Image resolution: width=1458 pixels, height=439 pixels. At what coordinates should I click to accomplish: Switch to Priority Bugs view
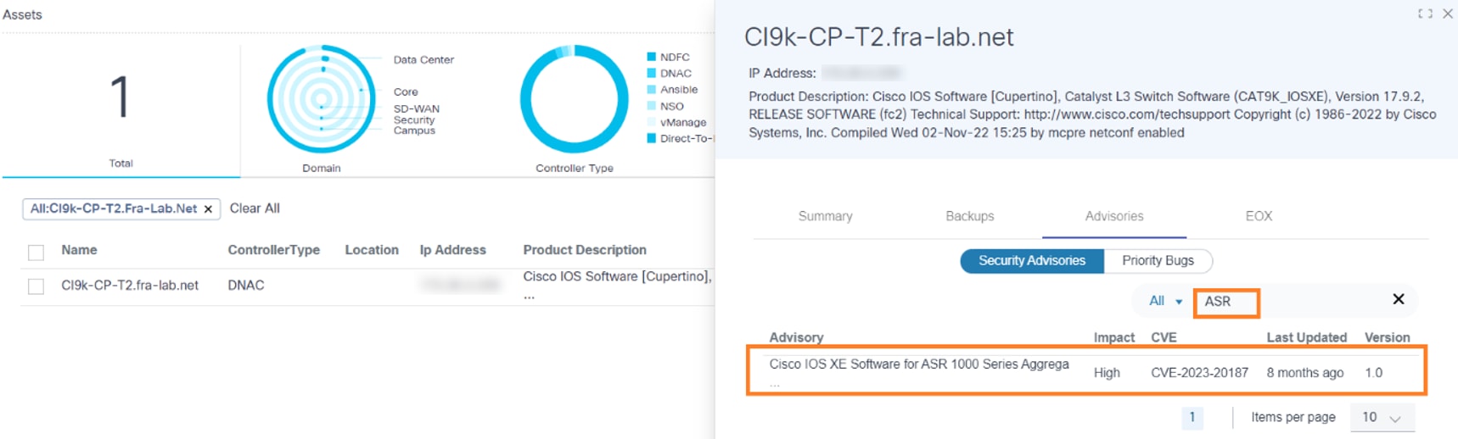[1158, 261]
